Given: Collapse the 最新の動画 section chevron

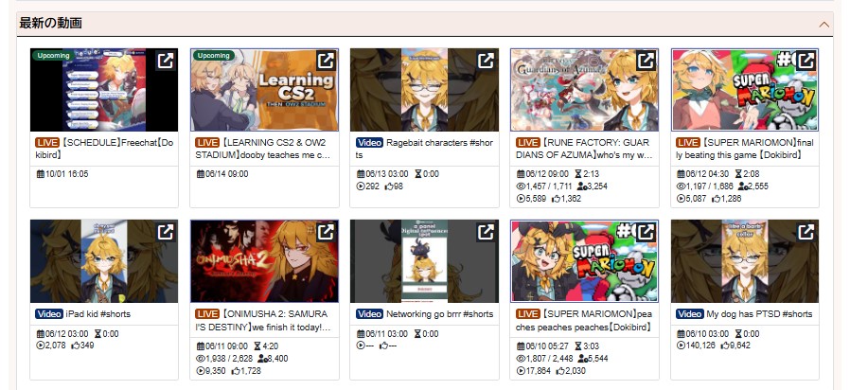Looking at the screenshot, I should [x=824, y=25].
